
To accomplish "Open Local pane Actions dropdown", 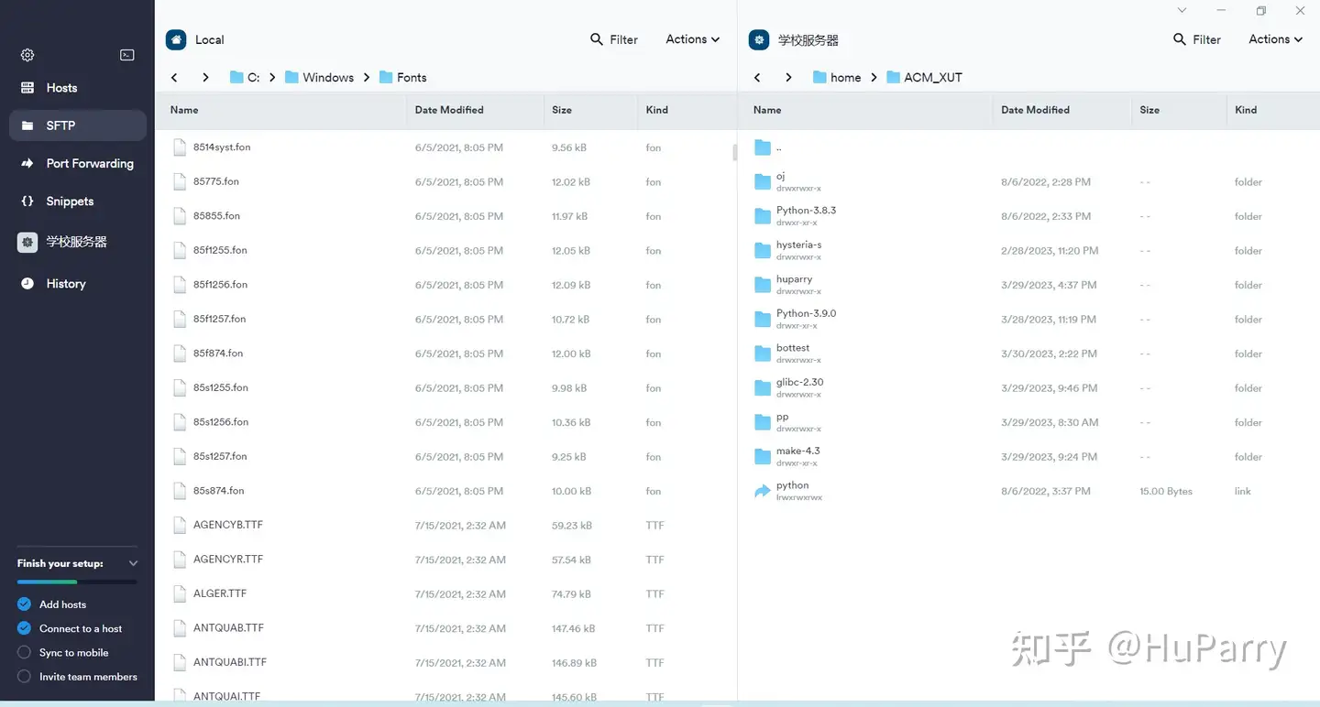I will click(692, 39).
